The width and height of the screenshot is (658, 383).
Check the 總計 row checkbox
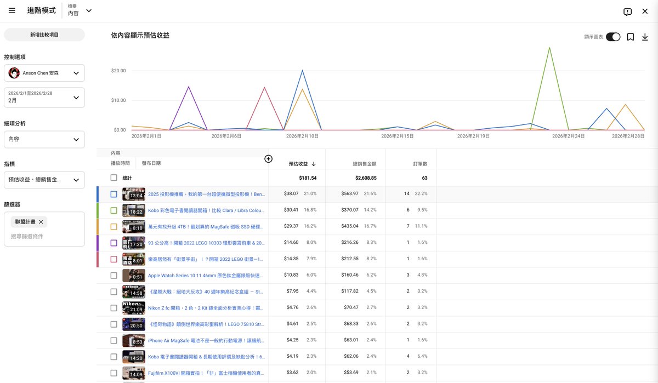[114, 178]
